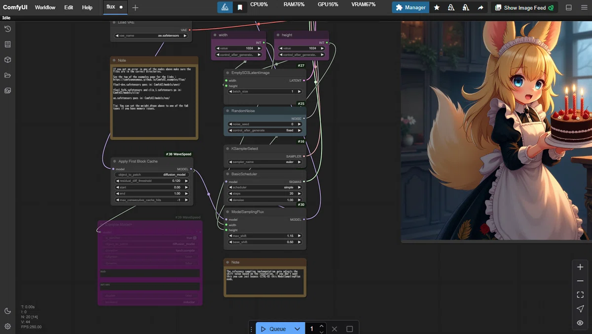Open the Model Library cube icon
The image size is (592, 334).
click(7, 60)
